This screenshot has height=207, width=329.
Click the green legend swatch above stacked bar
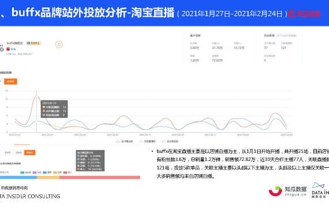point(23,172)
